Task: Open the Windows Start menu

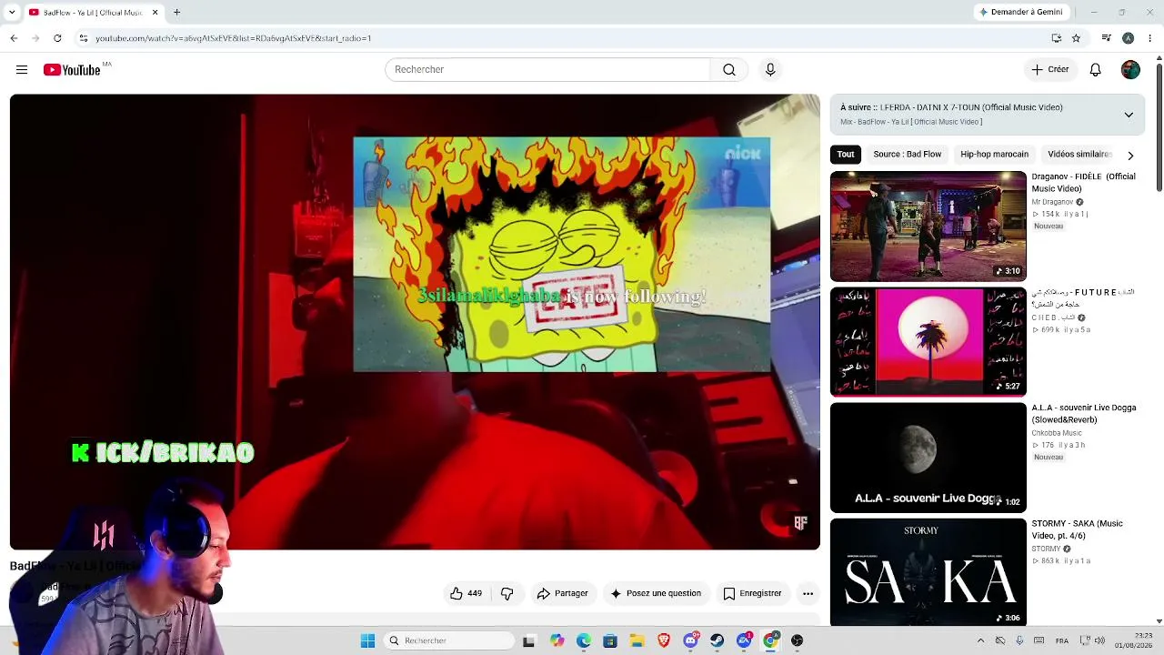Action: coord(367,640)
